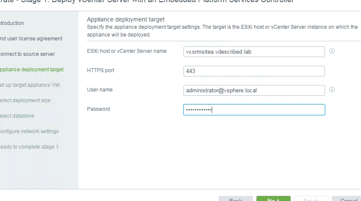Click the User name input field

[254, 90]
